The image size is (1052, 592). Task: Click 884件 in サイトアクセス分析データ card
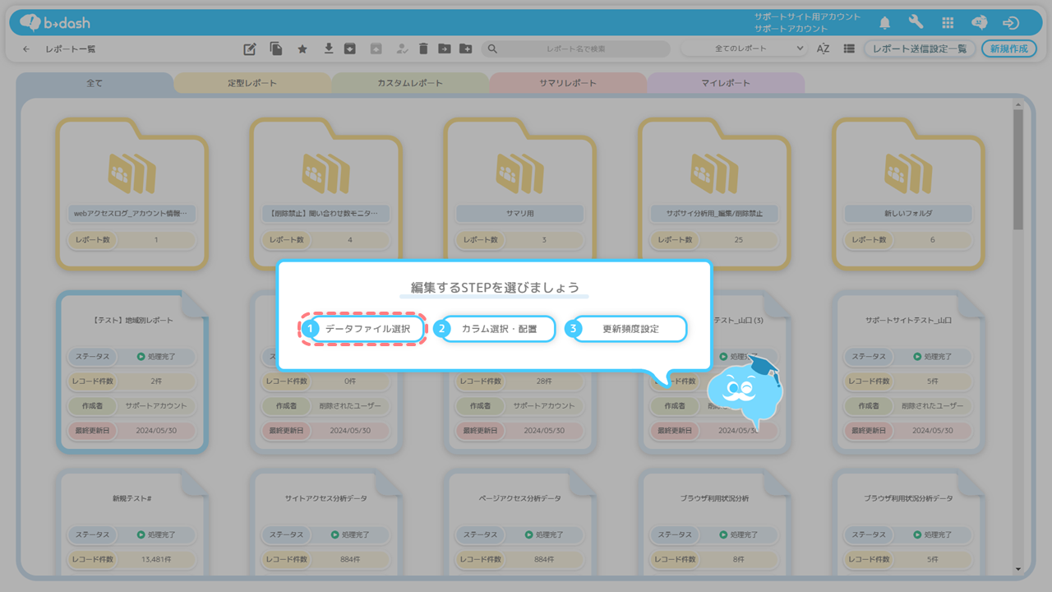pyautogui.click(x=350, y=559)
